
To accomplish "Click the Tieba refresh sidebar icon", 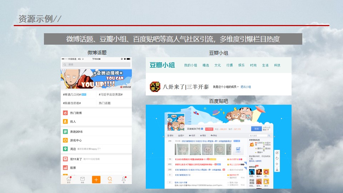I will pyautogui.click(x=277, y=158).
